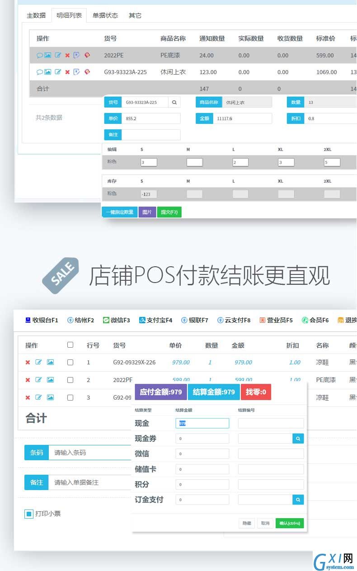Click price tag icon in 2022PE row
This screenshot has width=357, height=571.
coord(87,55)
